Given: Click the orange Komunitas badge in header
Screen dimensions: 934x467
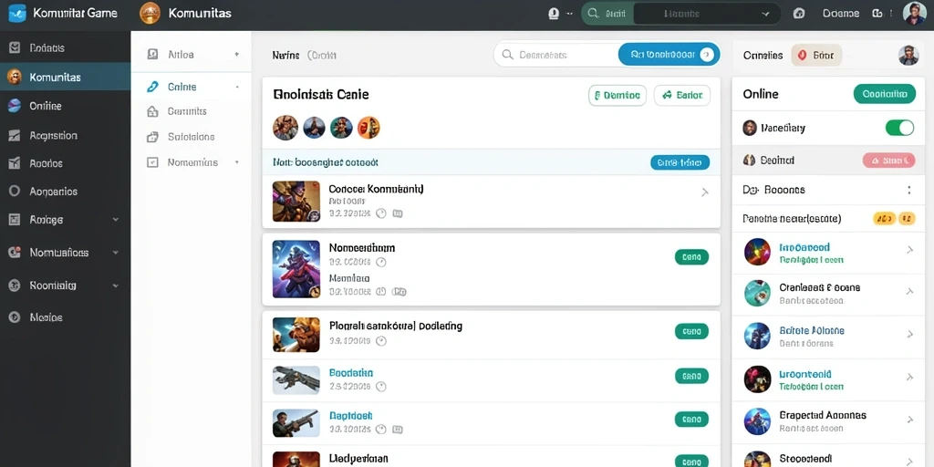Looking at the screenshot, I should click(x=150, y=13).
